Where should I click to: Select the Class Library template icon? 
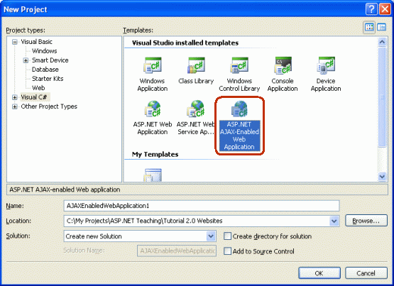196,65
